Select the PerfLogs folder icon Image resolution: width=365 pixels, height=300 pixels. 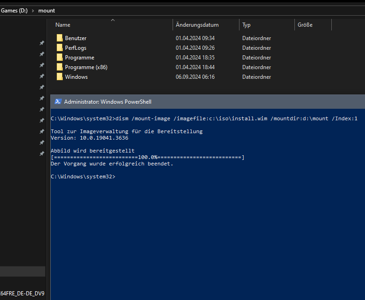click(x=60, y=48)
